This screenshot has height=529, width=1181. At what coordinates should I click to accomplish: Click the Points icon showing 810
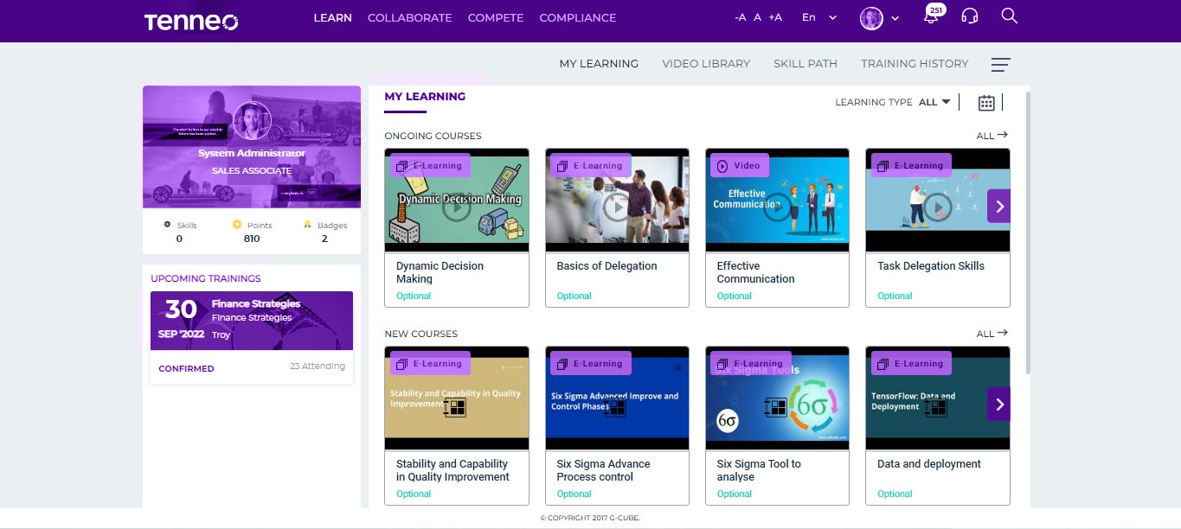(x=236, y=224)
